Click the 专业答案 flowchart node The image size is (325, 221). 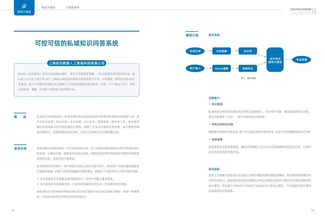(x=301, y=60)
